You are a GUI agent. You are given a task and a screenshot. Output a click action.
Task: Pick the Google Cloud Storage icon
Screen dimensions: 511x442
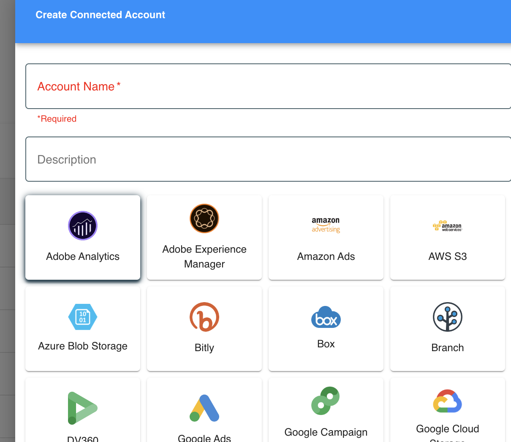448,401
